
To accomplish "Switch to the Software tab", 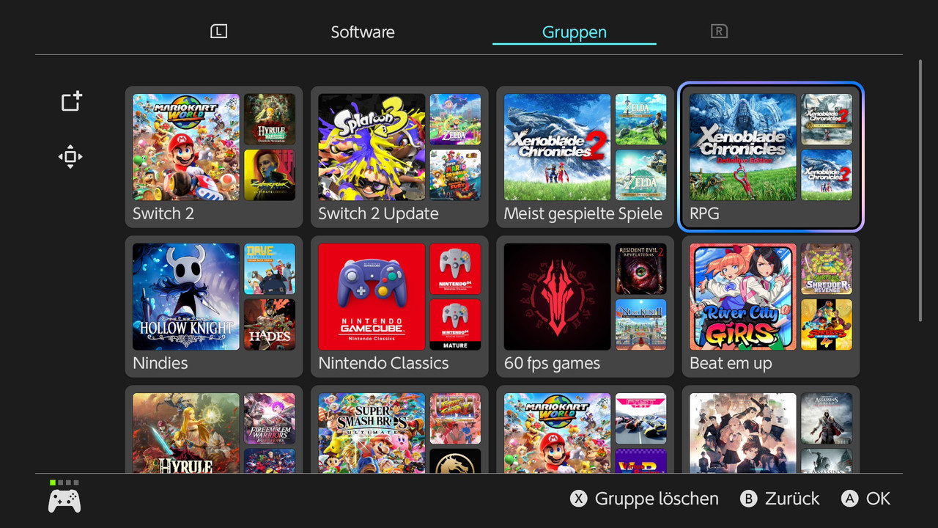I will [363, 32].
